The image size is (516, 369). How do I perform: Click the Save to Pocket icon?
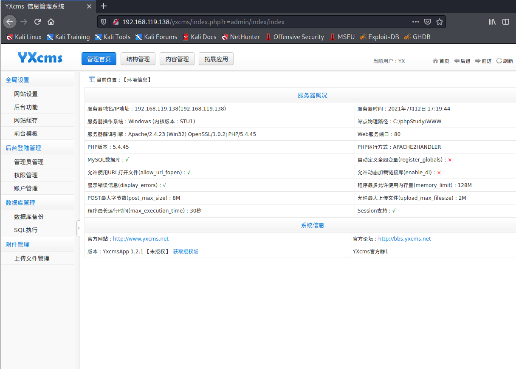pos(428,22)
